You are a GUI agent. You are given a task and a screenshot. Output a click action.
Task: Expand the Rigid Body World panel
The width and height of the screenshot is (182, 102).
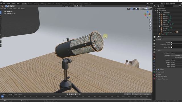point(162,76)
